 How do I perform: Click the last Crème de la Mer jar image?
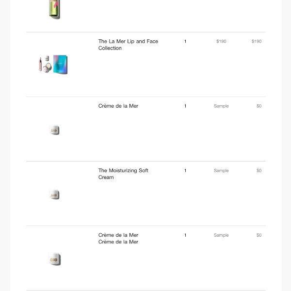pyautogui.click(x=54, y=259)
